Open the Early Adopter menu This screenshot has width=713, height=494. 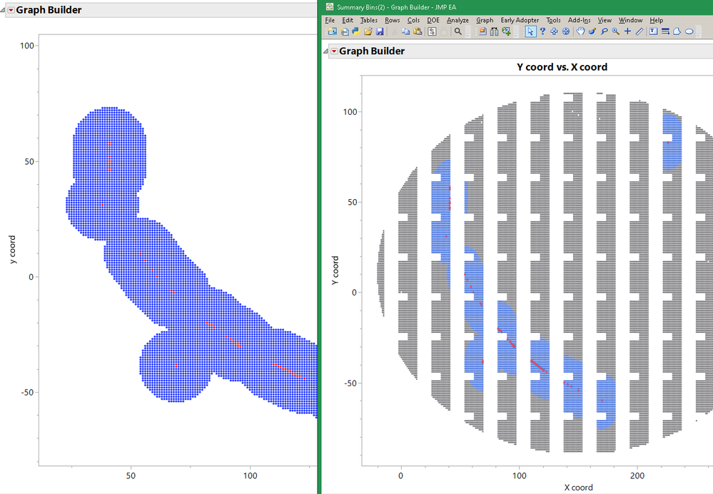coord(520,20)
